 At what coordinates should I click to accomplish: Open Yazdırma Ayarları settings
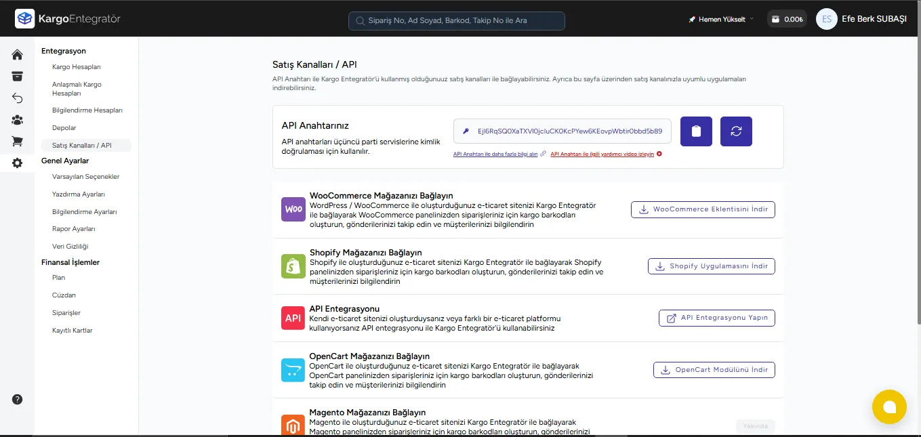(x=79, y=194)
